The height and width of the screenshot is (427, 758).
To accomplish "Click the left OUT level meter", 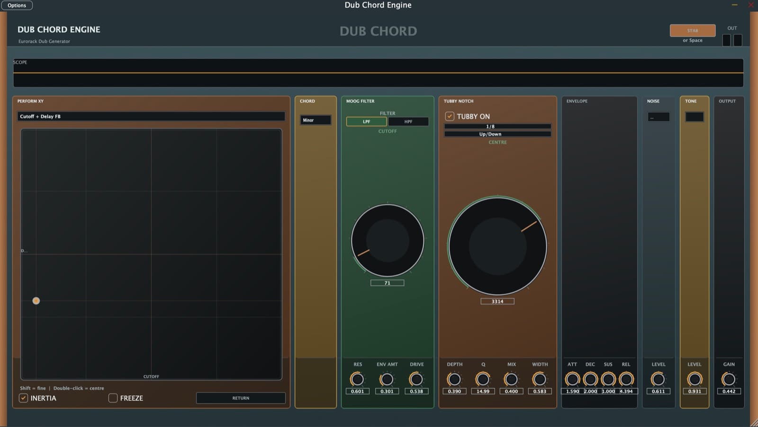I will [726, 40].
